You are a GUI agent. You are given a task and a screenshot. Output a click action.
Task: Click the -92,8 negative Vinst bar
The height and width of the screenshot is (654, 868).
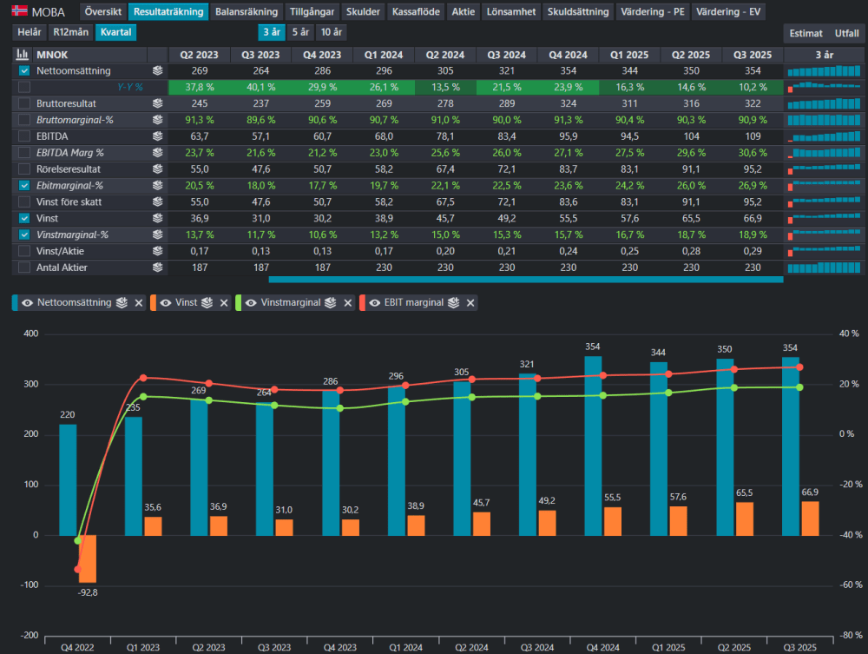pos(88,558)
